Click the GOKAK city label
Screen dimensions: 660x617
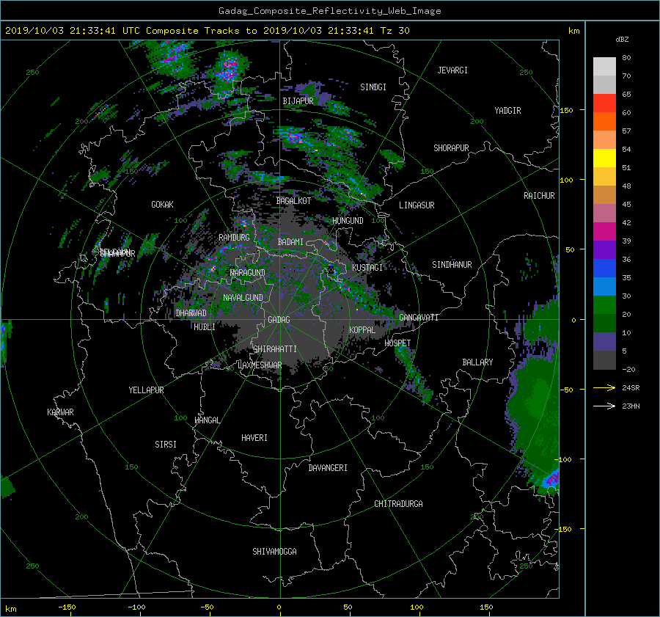[162, 205]
